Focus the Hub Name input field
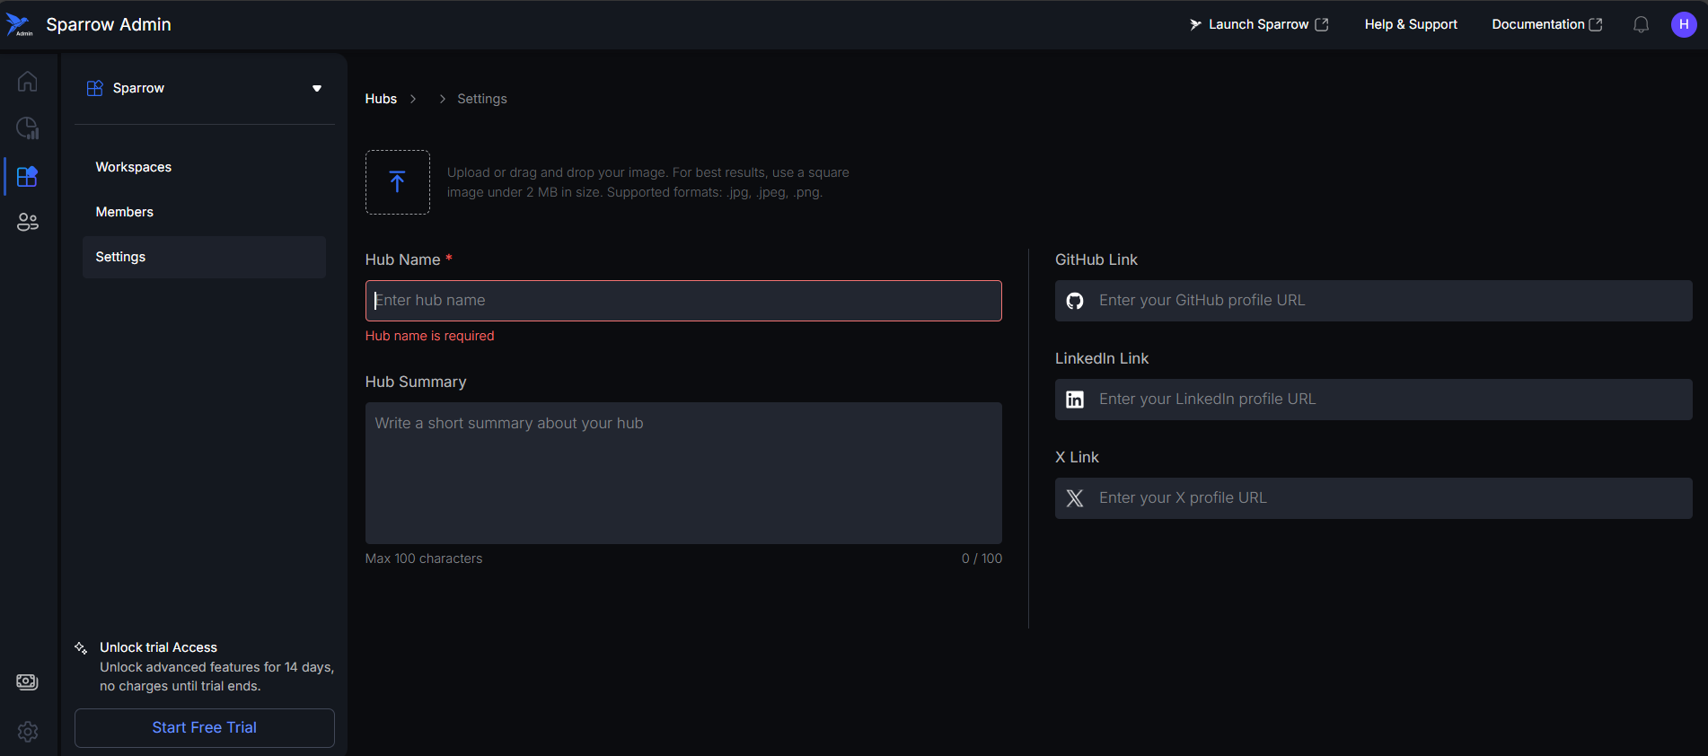Viewport: 1708px width, 756px height. tap(682, 301)
